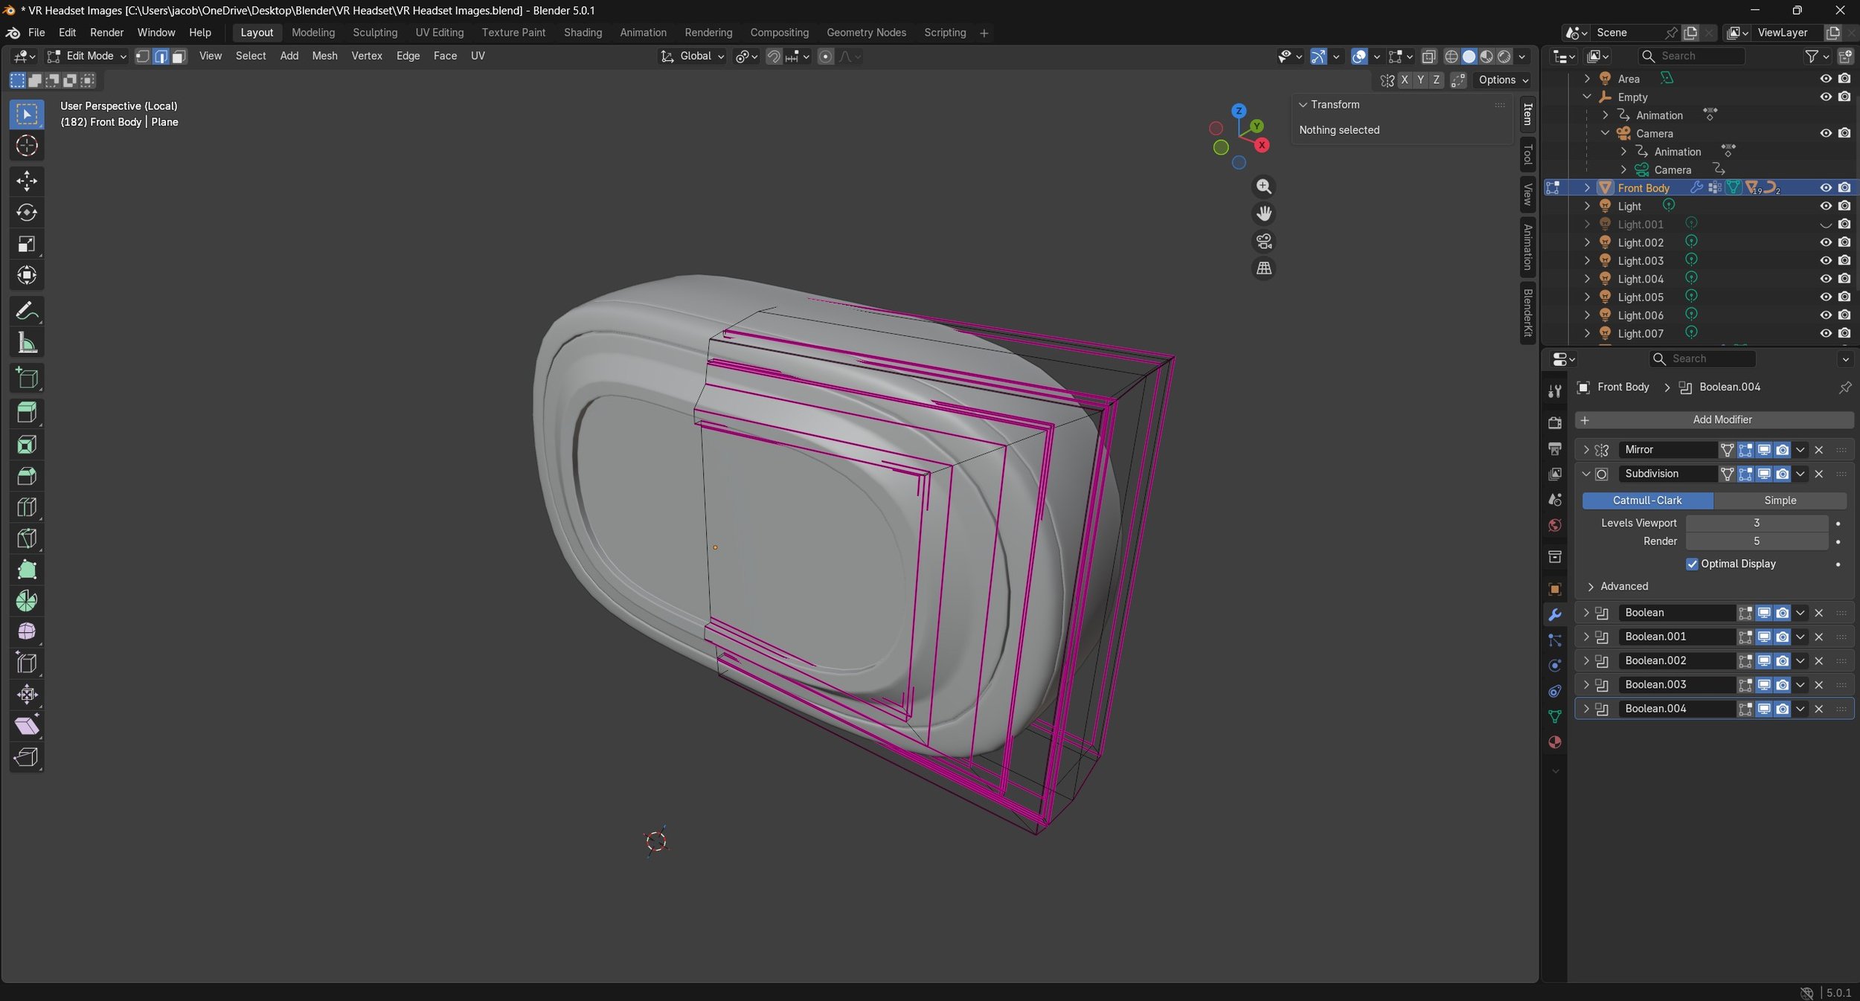Open the Mesh menu
The width and height of the screenshot is (1860, 1001).
click(324, 57)
